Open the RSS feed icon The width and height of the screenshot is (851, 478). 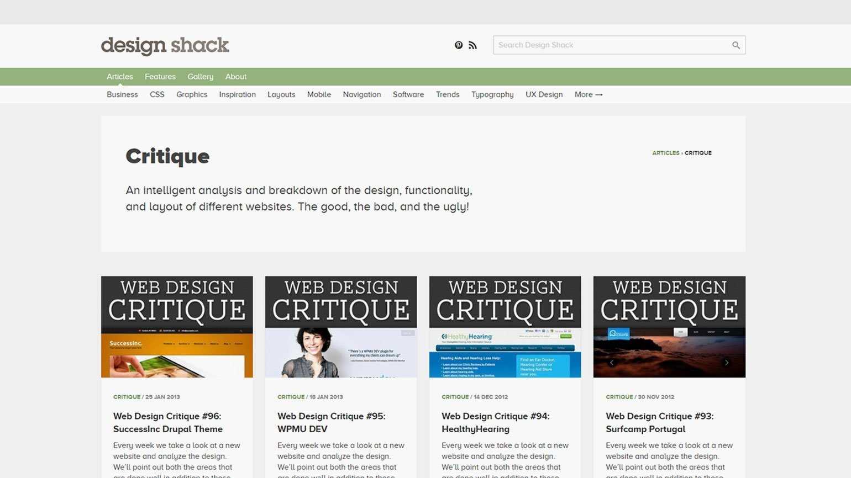[x=472, y=45]
